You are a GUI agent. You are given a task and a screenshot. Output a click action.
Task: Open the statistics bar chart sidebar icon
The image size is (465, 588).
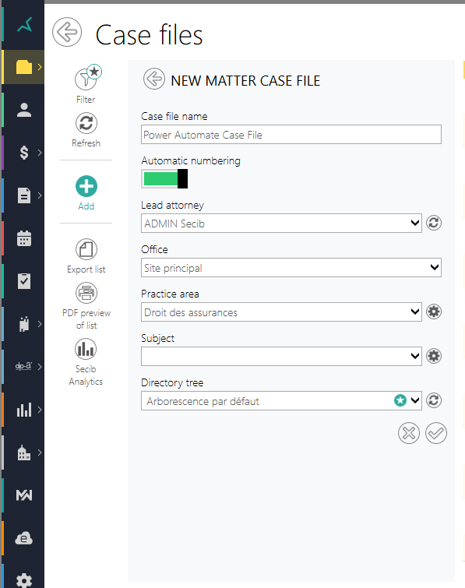click(x=24, y=410)
